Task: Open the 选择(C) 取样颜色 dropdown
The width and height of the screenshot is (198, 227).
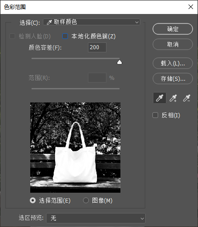Action: [92, 22]
